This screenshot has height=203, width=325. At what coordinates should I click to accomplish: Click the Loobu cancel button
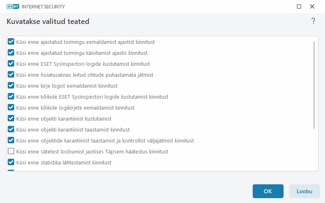coord(304,191)
